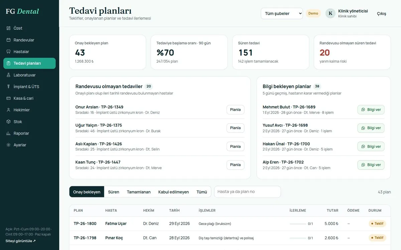Click the TARİH column header
This screenshot has width=401, height=250.
174,211
